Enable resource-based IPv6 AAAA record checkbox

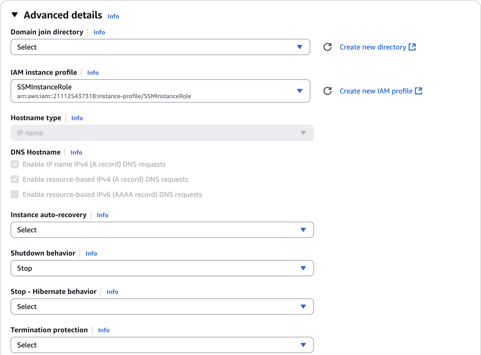tap(15, 195)
